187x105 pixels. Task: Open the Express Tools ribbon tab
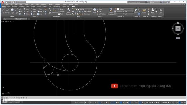66,6
